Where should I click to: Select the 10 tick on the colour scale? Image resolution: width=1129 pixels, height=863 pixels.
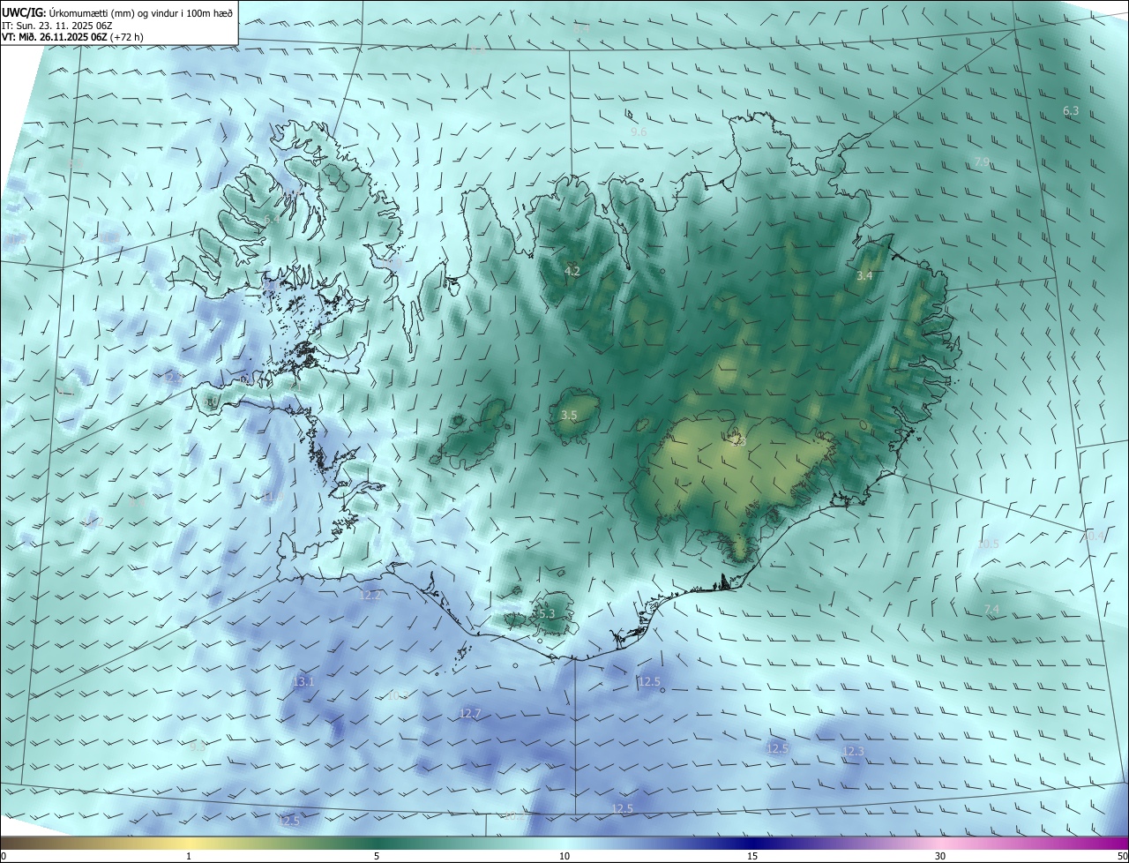[564, 856]
